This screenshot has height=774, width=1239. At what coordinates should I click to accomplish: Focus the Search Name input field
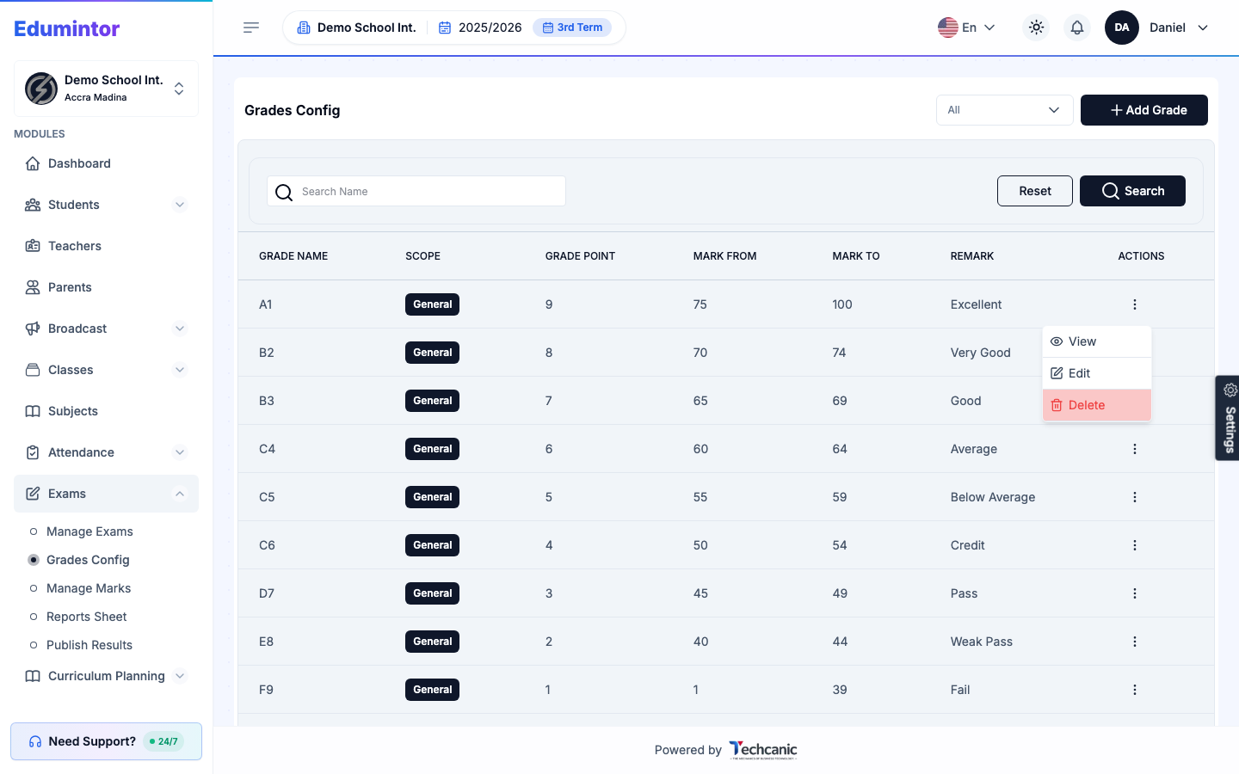416,191
